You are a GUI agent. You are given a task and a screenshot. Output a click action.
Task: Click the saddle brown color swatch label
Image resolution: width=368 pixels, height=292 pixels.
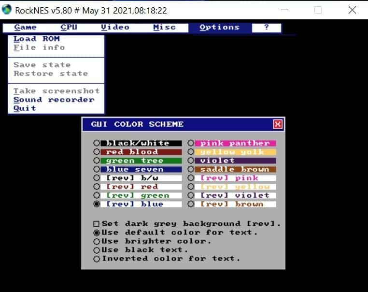pos(235,169)
